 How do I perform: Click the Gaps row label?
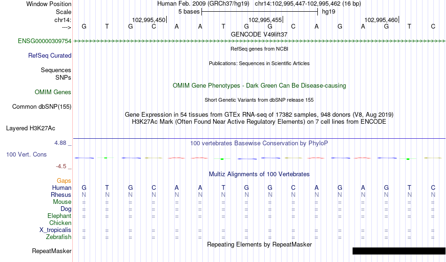click(x=64, y=181)
